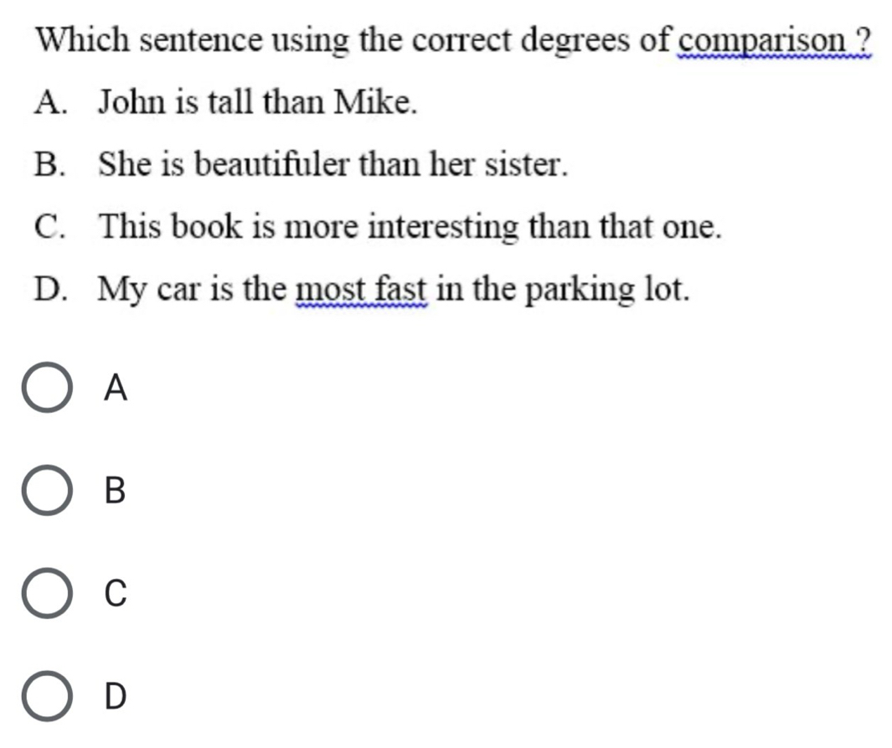Screen dimensions: 892x748
Task: Click sentence 'John is tall than Mike.'
Action: (257, 102)
